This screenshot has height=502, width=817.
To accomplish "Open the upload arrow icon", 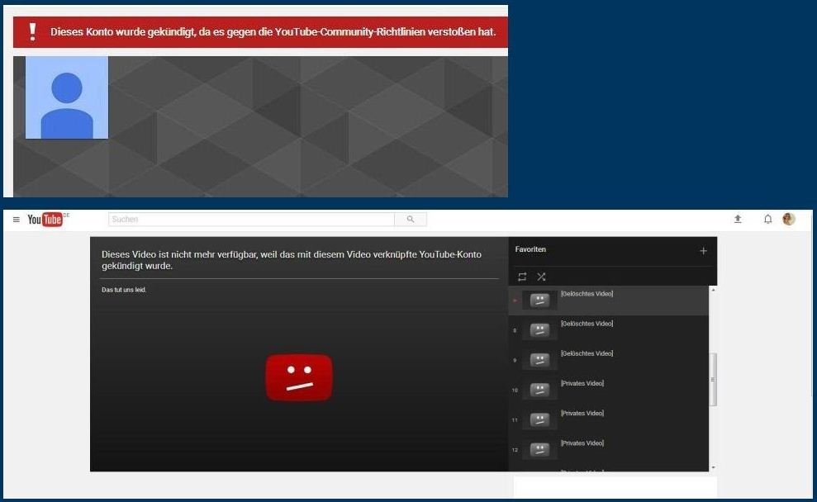I will pos(738,220).
